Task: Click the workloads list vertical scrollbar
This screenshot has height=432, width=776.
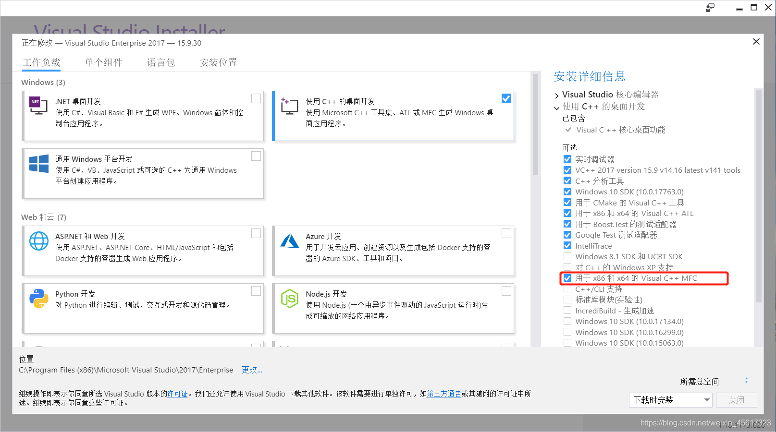Action: [x=535, y=125]
